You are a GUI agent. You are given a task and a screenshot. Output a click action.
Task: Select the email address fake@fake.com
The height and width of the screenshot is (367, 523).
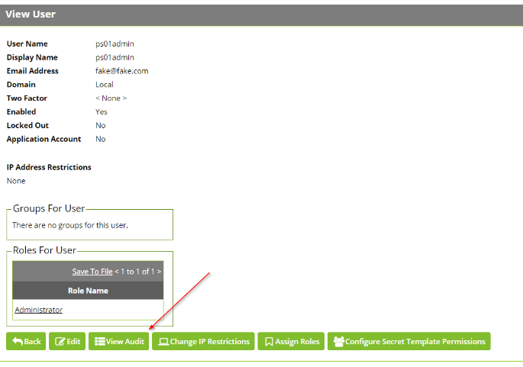point(121,71)
